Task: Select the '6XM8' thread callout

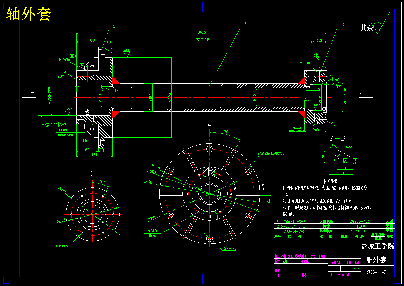Action: pyautogui.click(x=153, y=230)
